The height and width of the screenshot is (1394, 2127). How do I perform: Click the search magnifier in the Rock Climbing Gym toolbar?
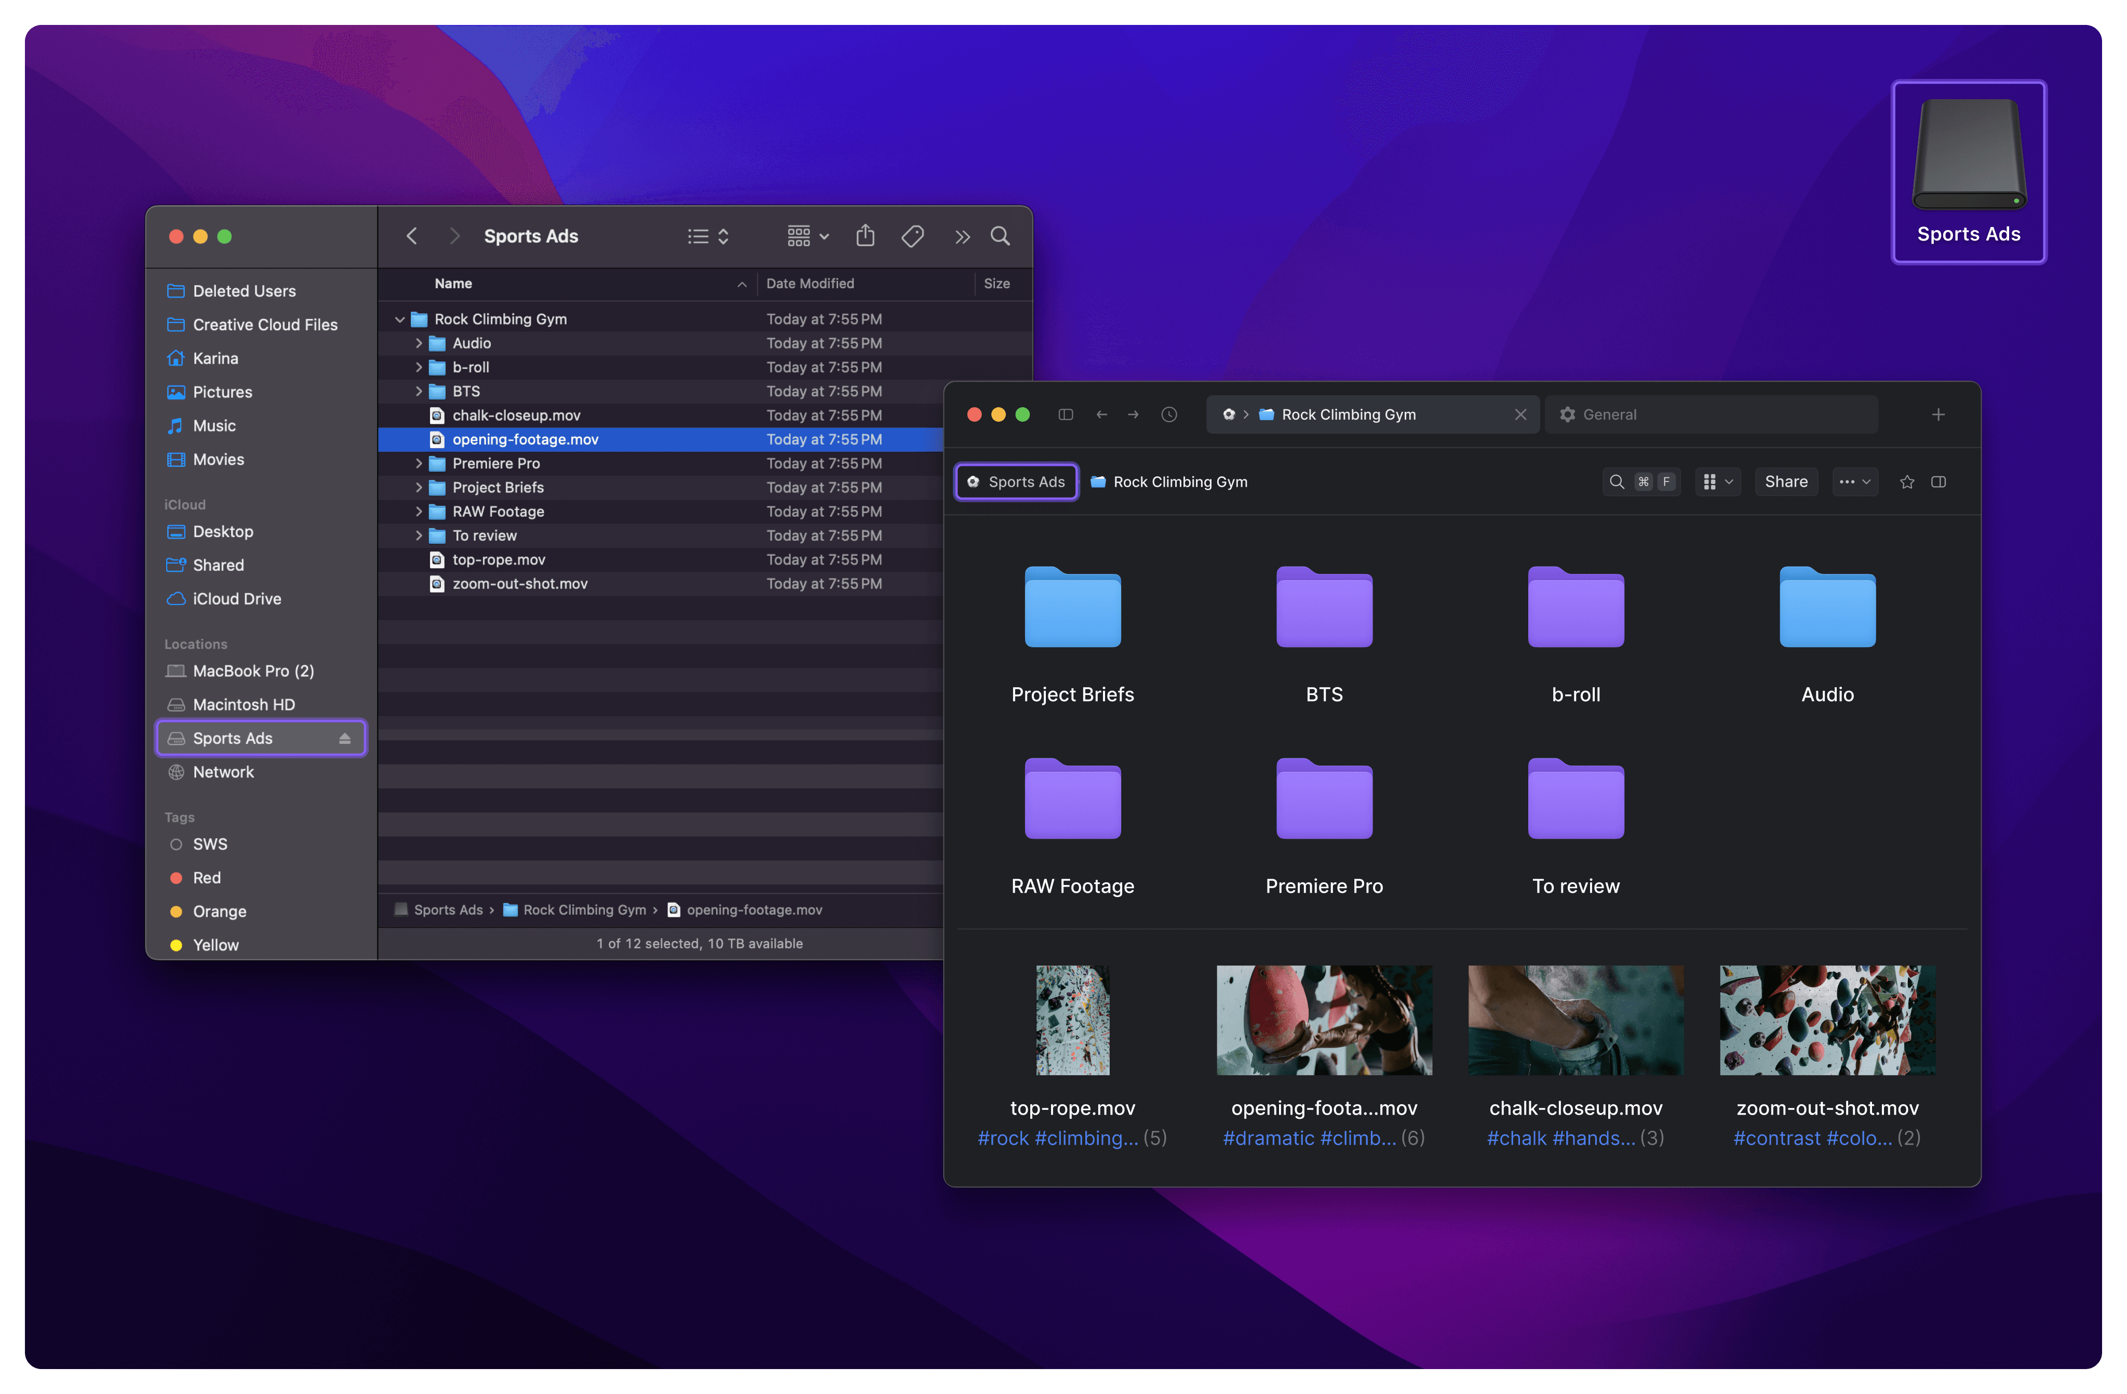pyautogui.click(x=1616, y=481)
